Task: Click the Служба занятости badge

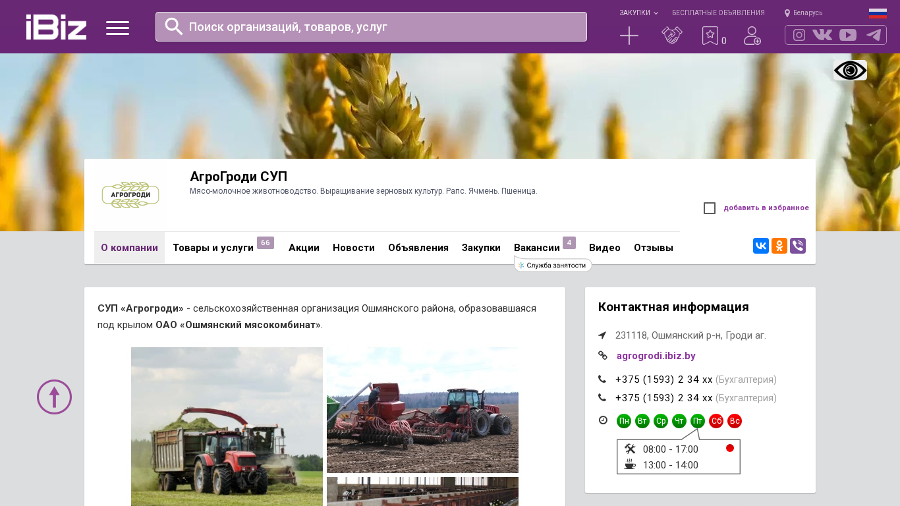Action: point(553,265)
